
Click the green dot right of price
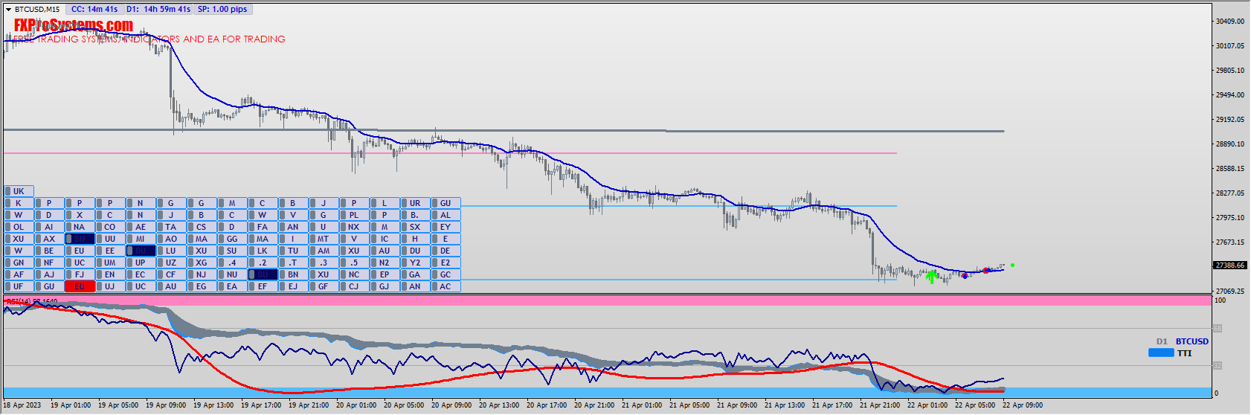point(1012,265)
